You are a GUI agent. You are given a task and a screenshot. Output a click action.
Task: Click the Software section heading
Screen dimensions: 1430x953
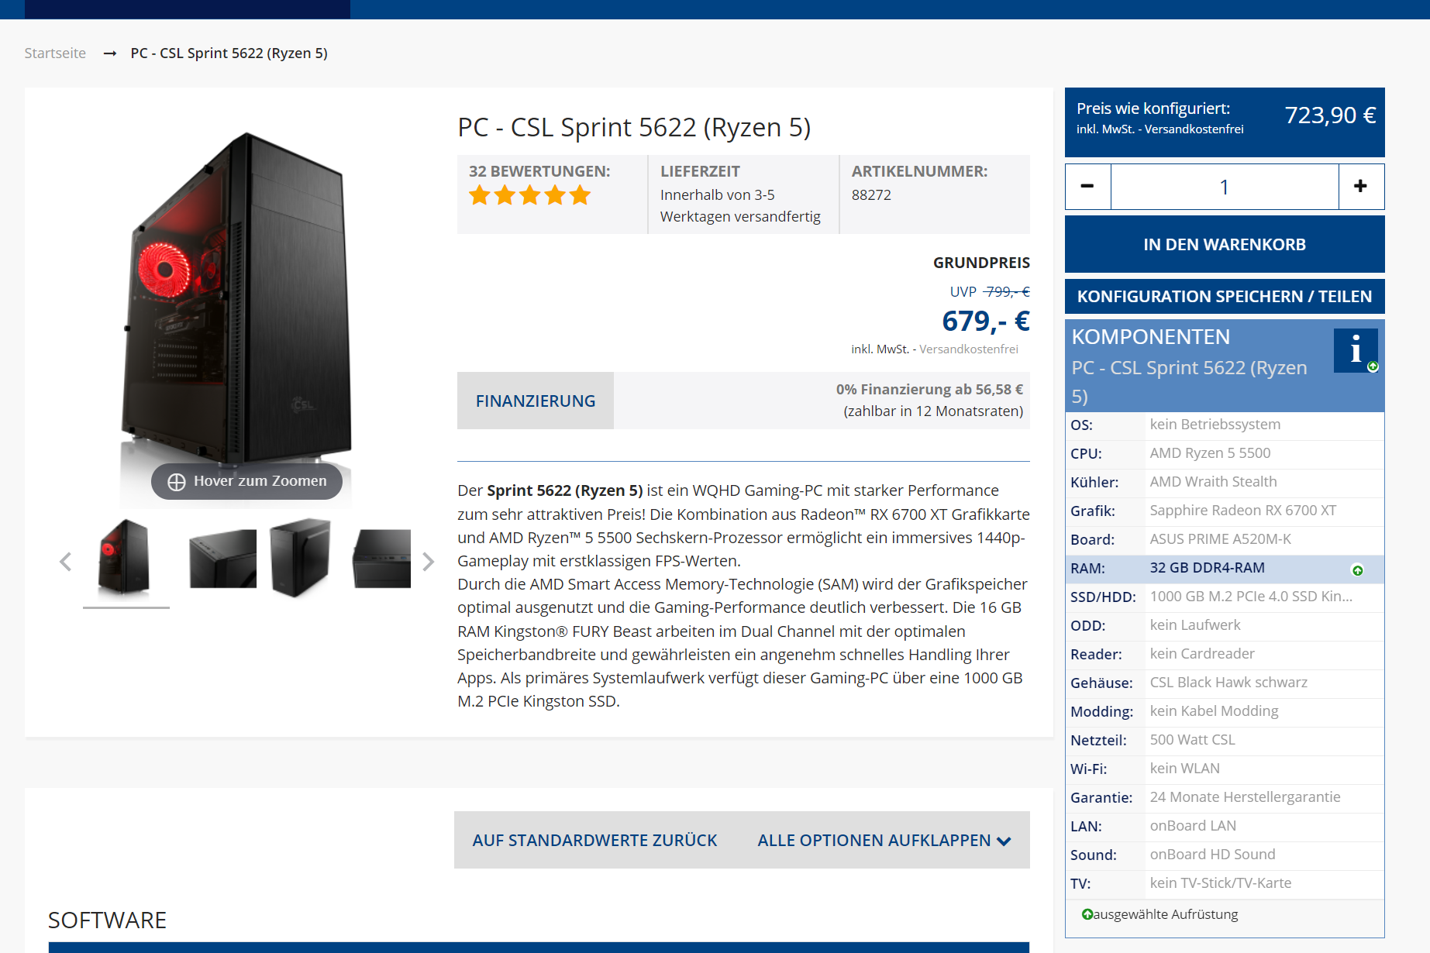pyautogui.click(x=107, y=920)
